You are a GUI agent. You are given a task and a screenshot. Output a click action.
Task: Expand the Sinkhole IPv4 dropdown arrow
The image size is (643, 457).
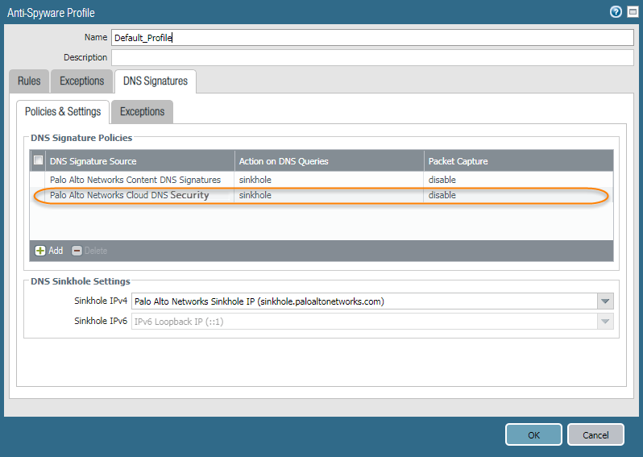click(605, 301)
